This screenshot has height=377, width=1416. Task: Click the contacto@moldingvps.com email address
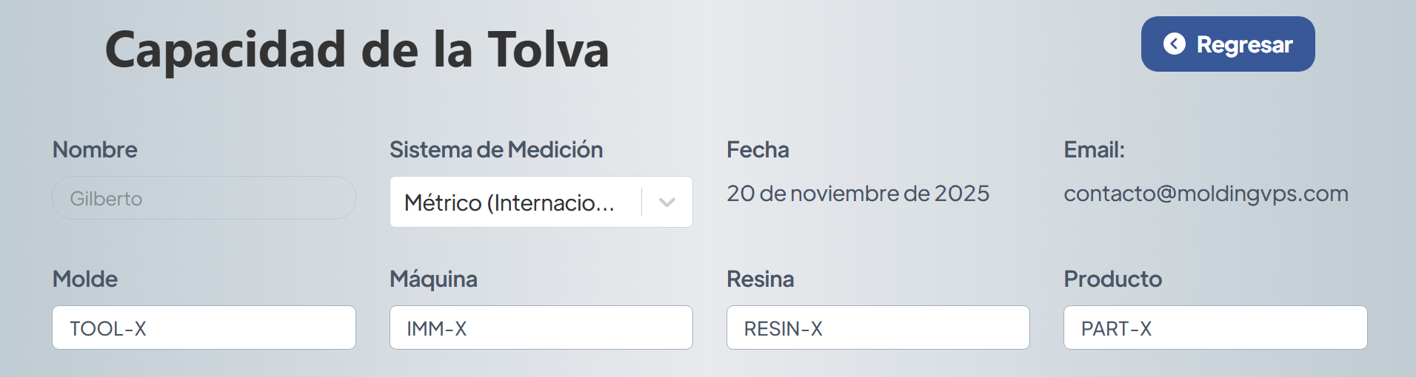(1206, 194)
